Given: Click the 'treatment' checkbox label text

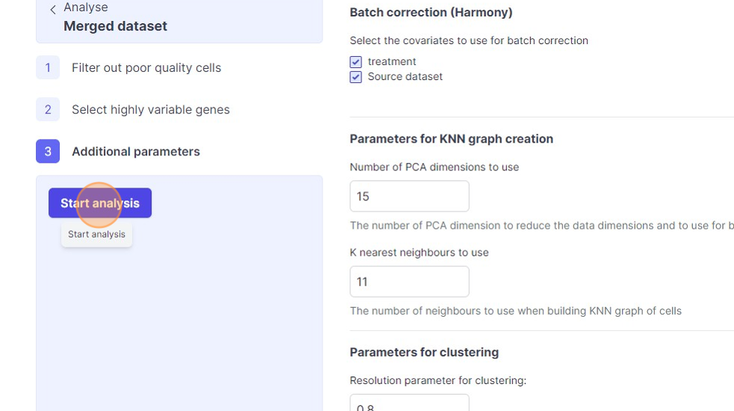Looking at the screenshot, I should tap(392, 62).
